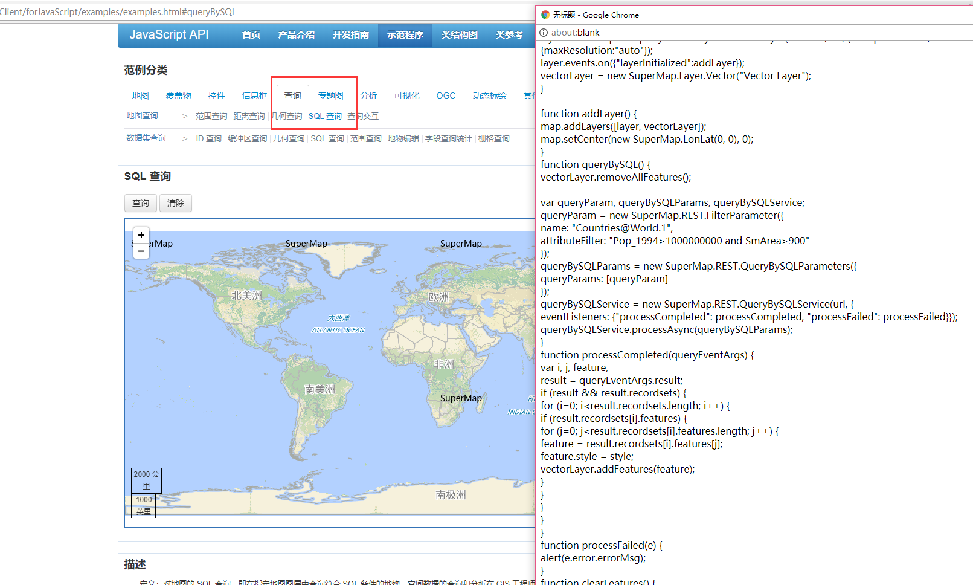Screen dimensions: 973x585
Task: Open 类结构图 in the navbar
Action: tap(460, 35)
